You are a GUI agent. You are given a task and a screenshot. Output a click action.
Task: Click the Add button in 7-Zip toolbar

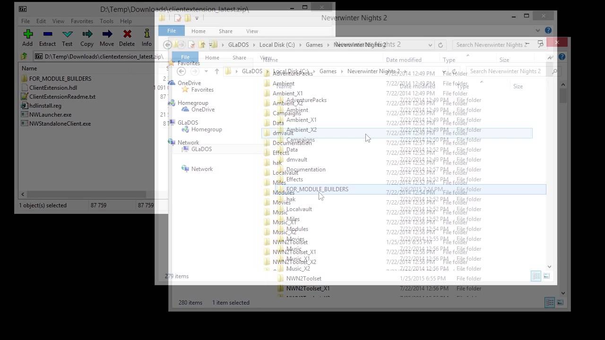pos(27,38)
